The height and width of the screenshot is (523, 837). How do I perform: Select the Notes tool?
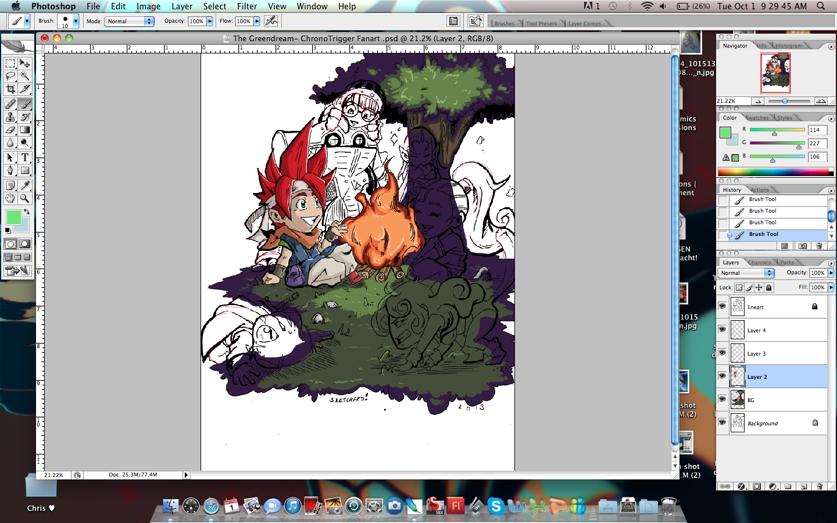pos(10,185)
